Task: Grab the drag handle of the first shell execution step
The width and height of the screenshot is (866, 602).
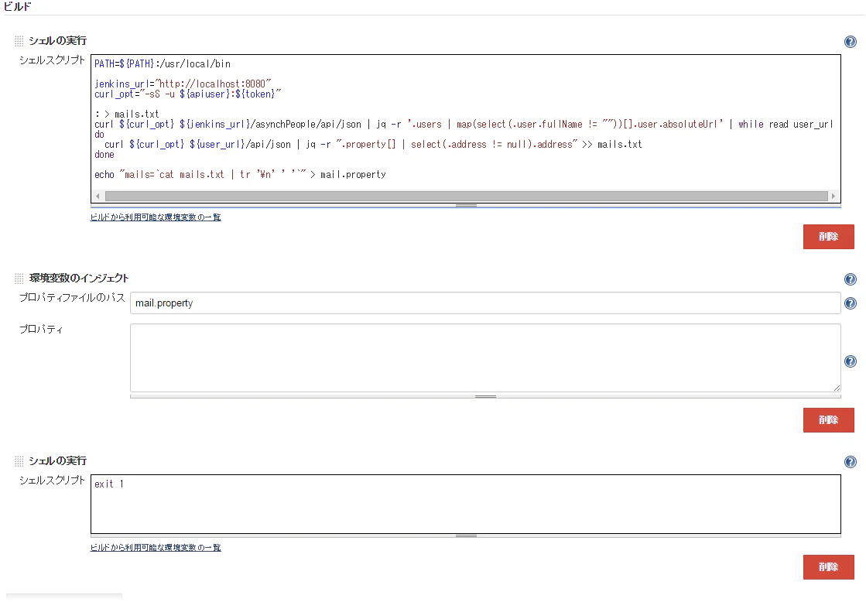Action: click(x=19, y=41)
